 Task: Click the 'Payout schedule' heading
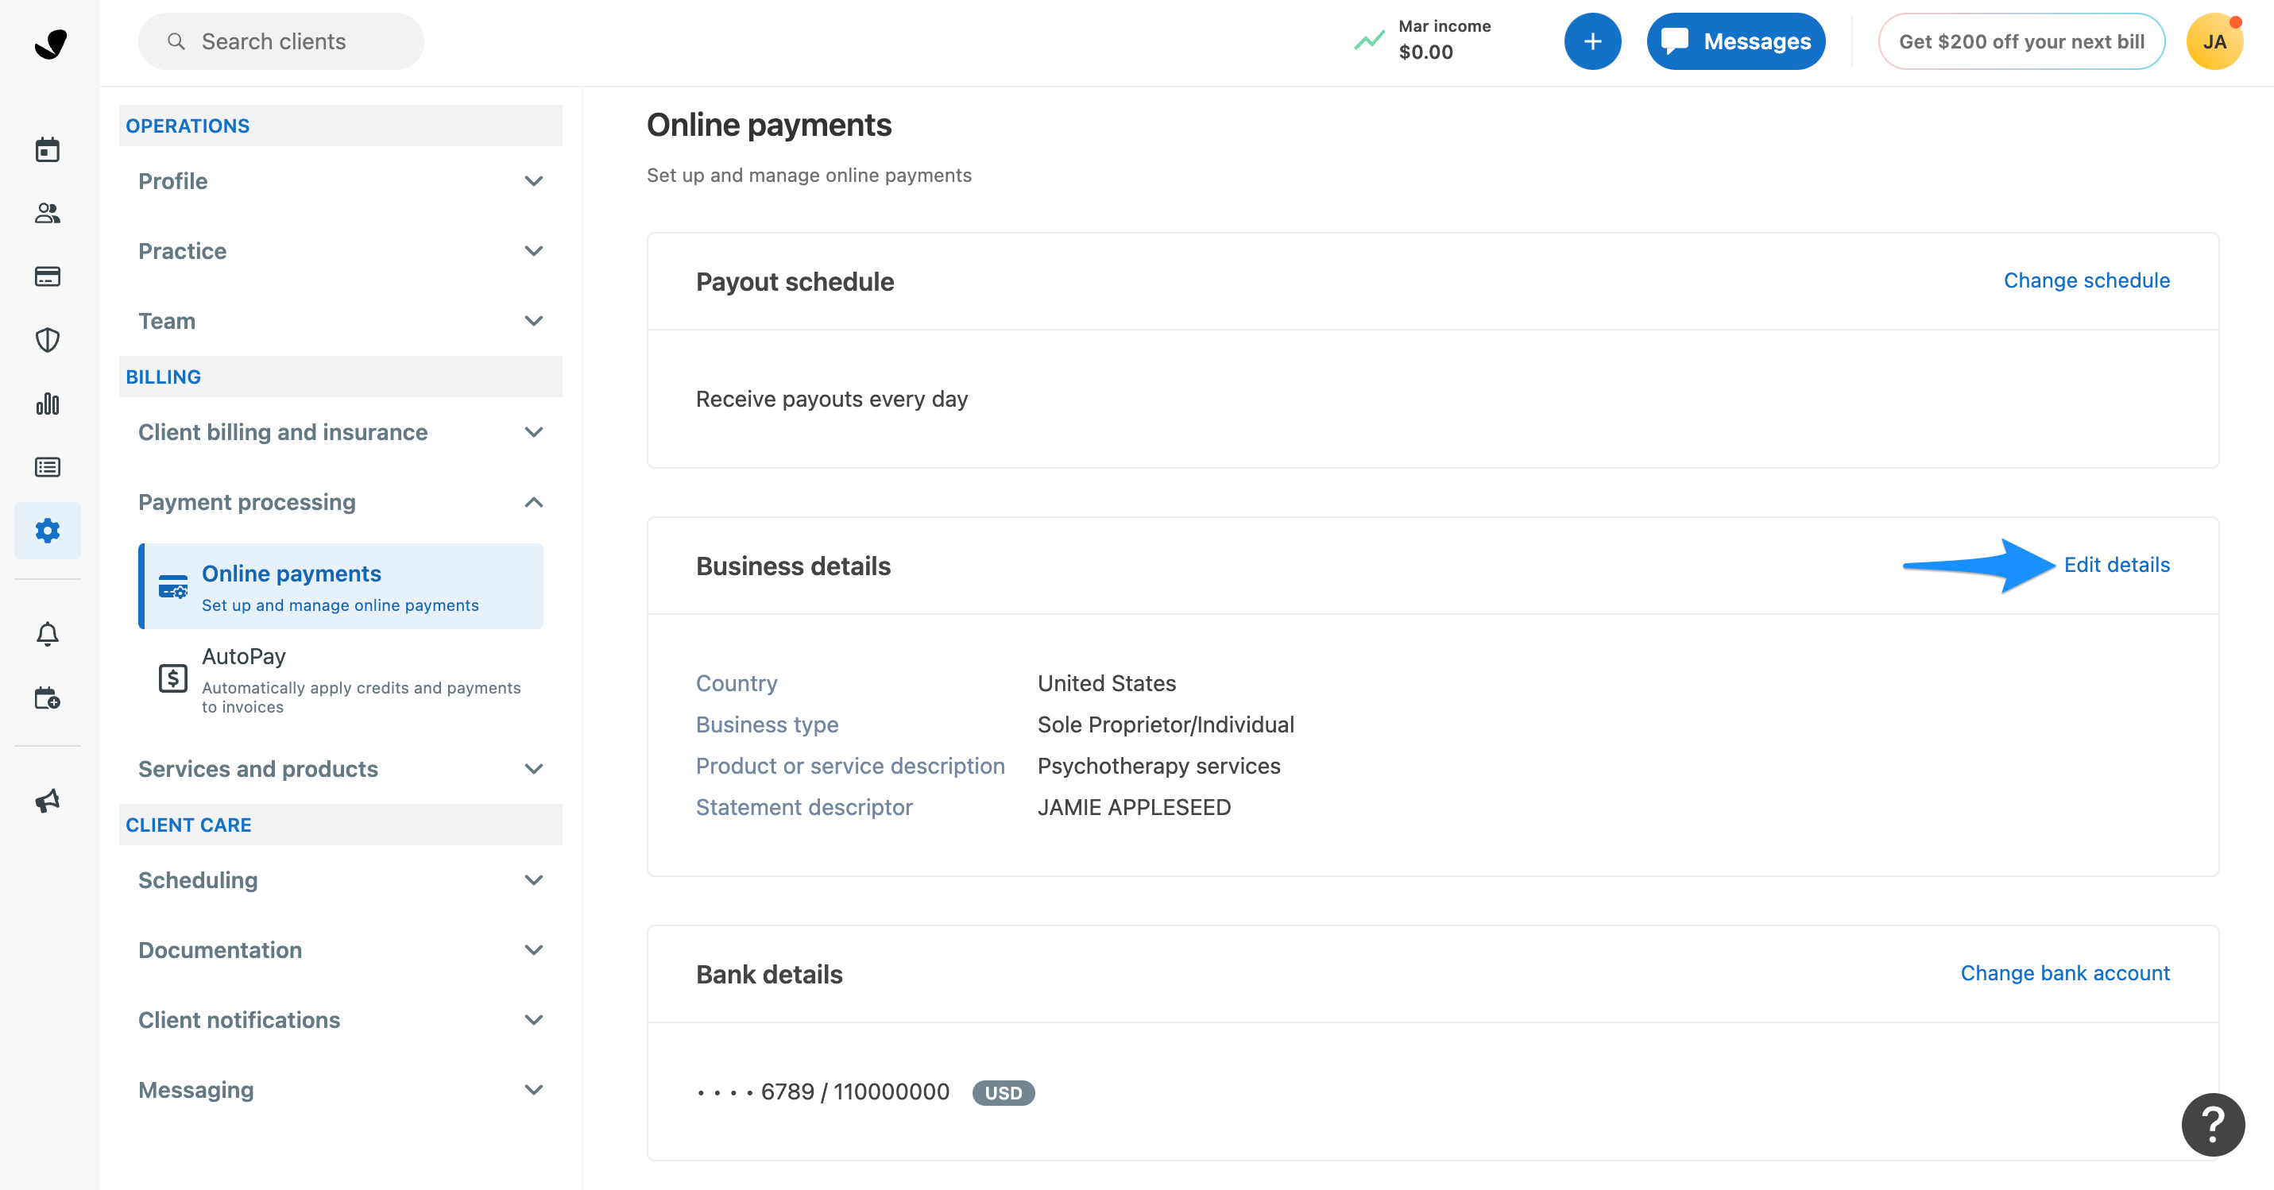click(795, 281)
